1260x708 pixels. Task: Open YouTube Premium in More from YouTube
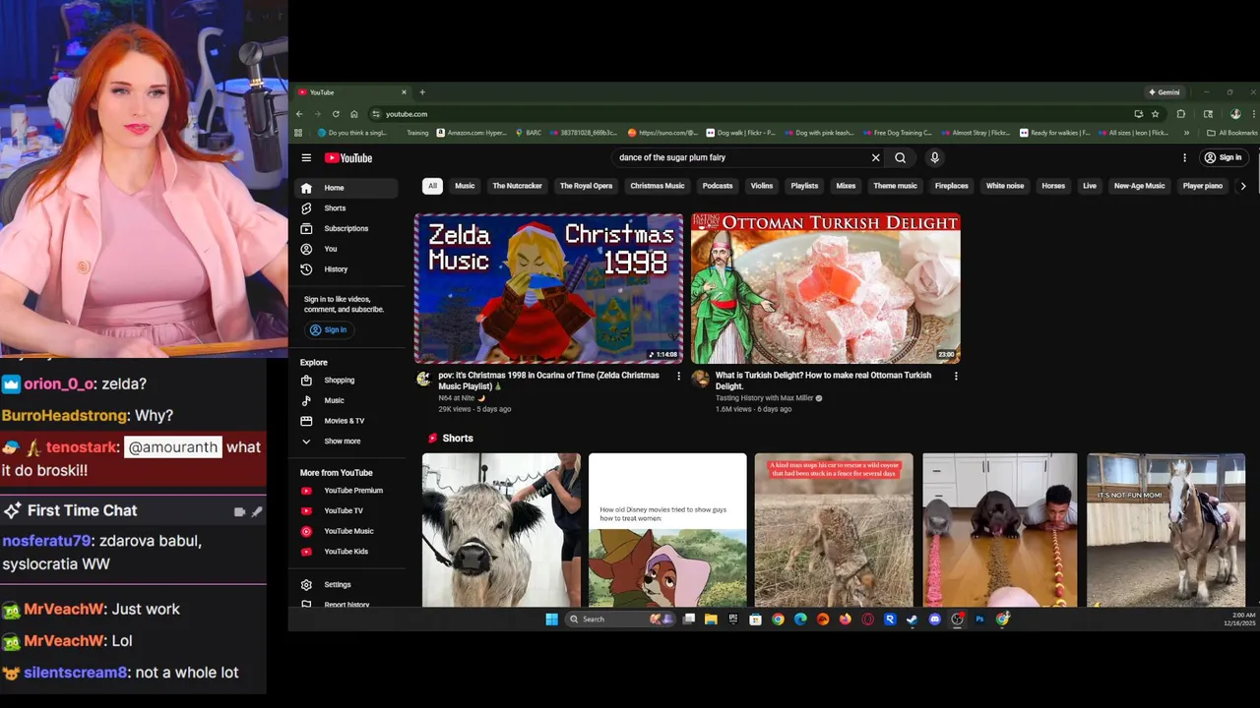click(346, 491)
